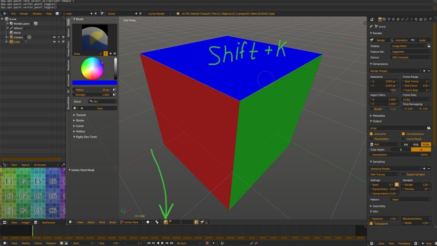Click the blue color swatch below the color wheel
Viewport: 437px width, 246px height.
[x=95, y=82]
